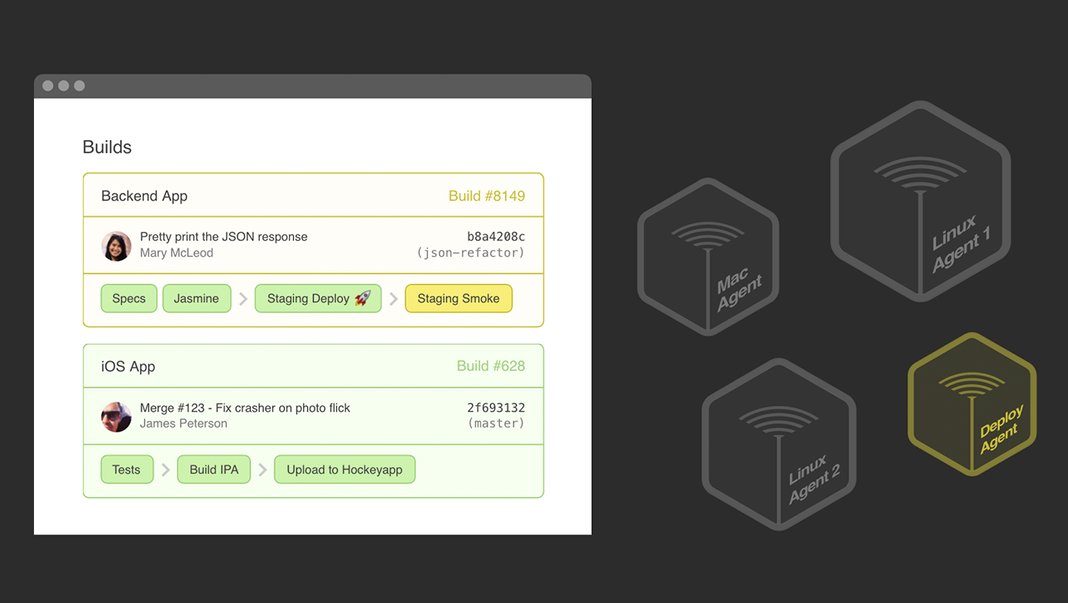Select the Linux Agent 1 hexagon icon
The height and width of the screenshot is (603, 1068).
pyautogui.click(x=921, y=201)
